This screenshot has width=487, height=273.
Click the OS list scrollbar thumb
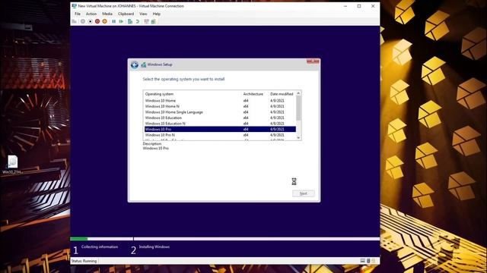click(x=298, y=108)
